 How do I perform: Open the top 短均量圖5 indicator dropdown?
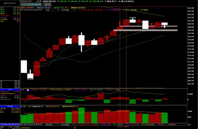(68, 10)
